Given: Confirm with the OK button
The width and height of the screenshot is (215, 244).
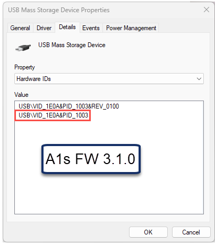Looking at the screenshot, I should pyautogui.click(x=148, y=232).
